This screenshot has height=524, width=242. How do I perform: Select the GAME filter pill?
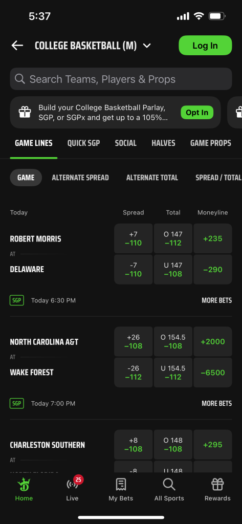click(26, 178)
